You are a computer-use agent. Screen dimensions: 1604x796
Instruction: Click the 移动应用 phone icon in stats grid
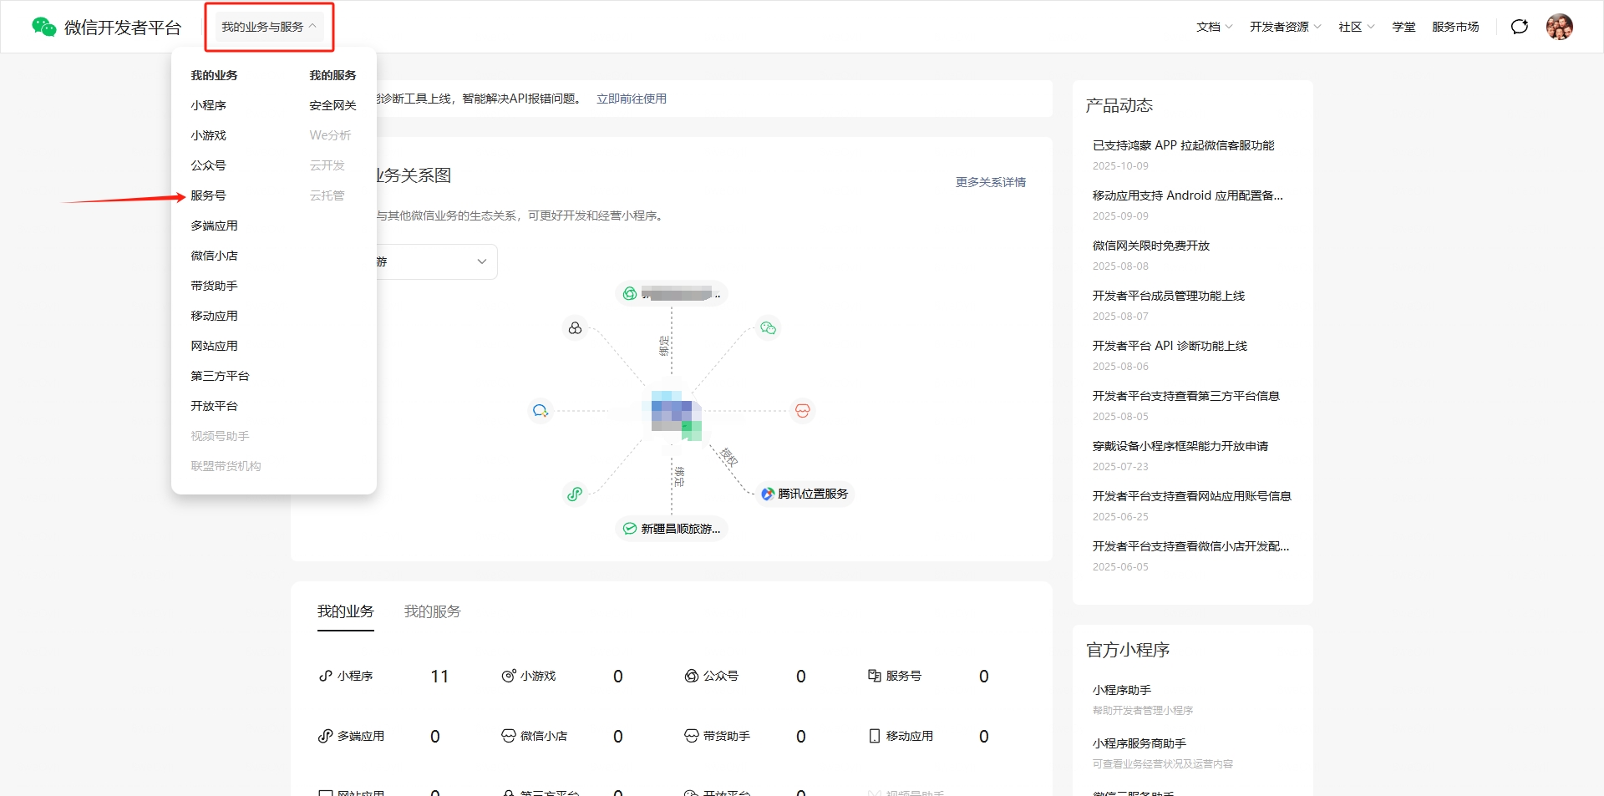[874, 736]
